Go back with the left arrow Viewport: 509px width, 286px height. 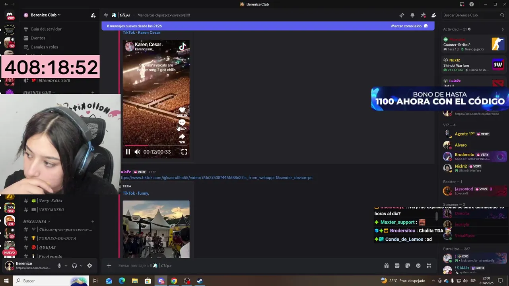[6, 4]
